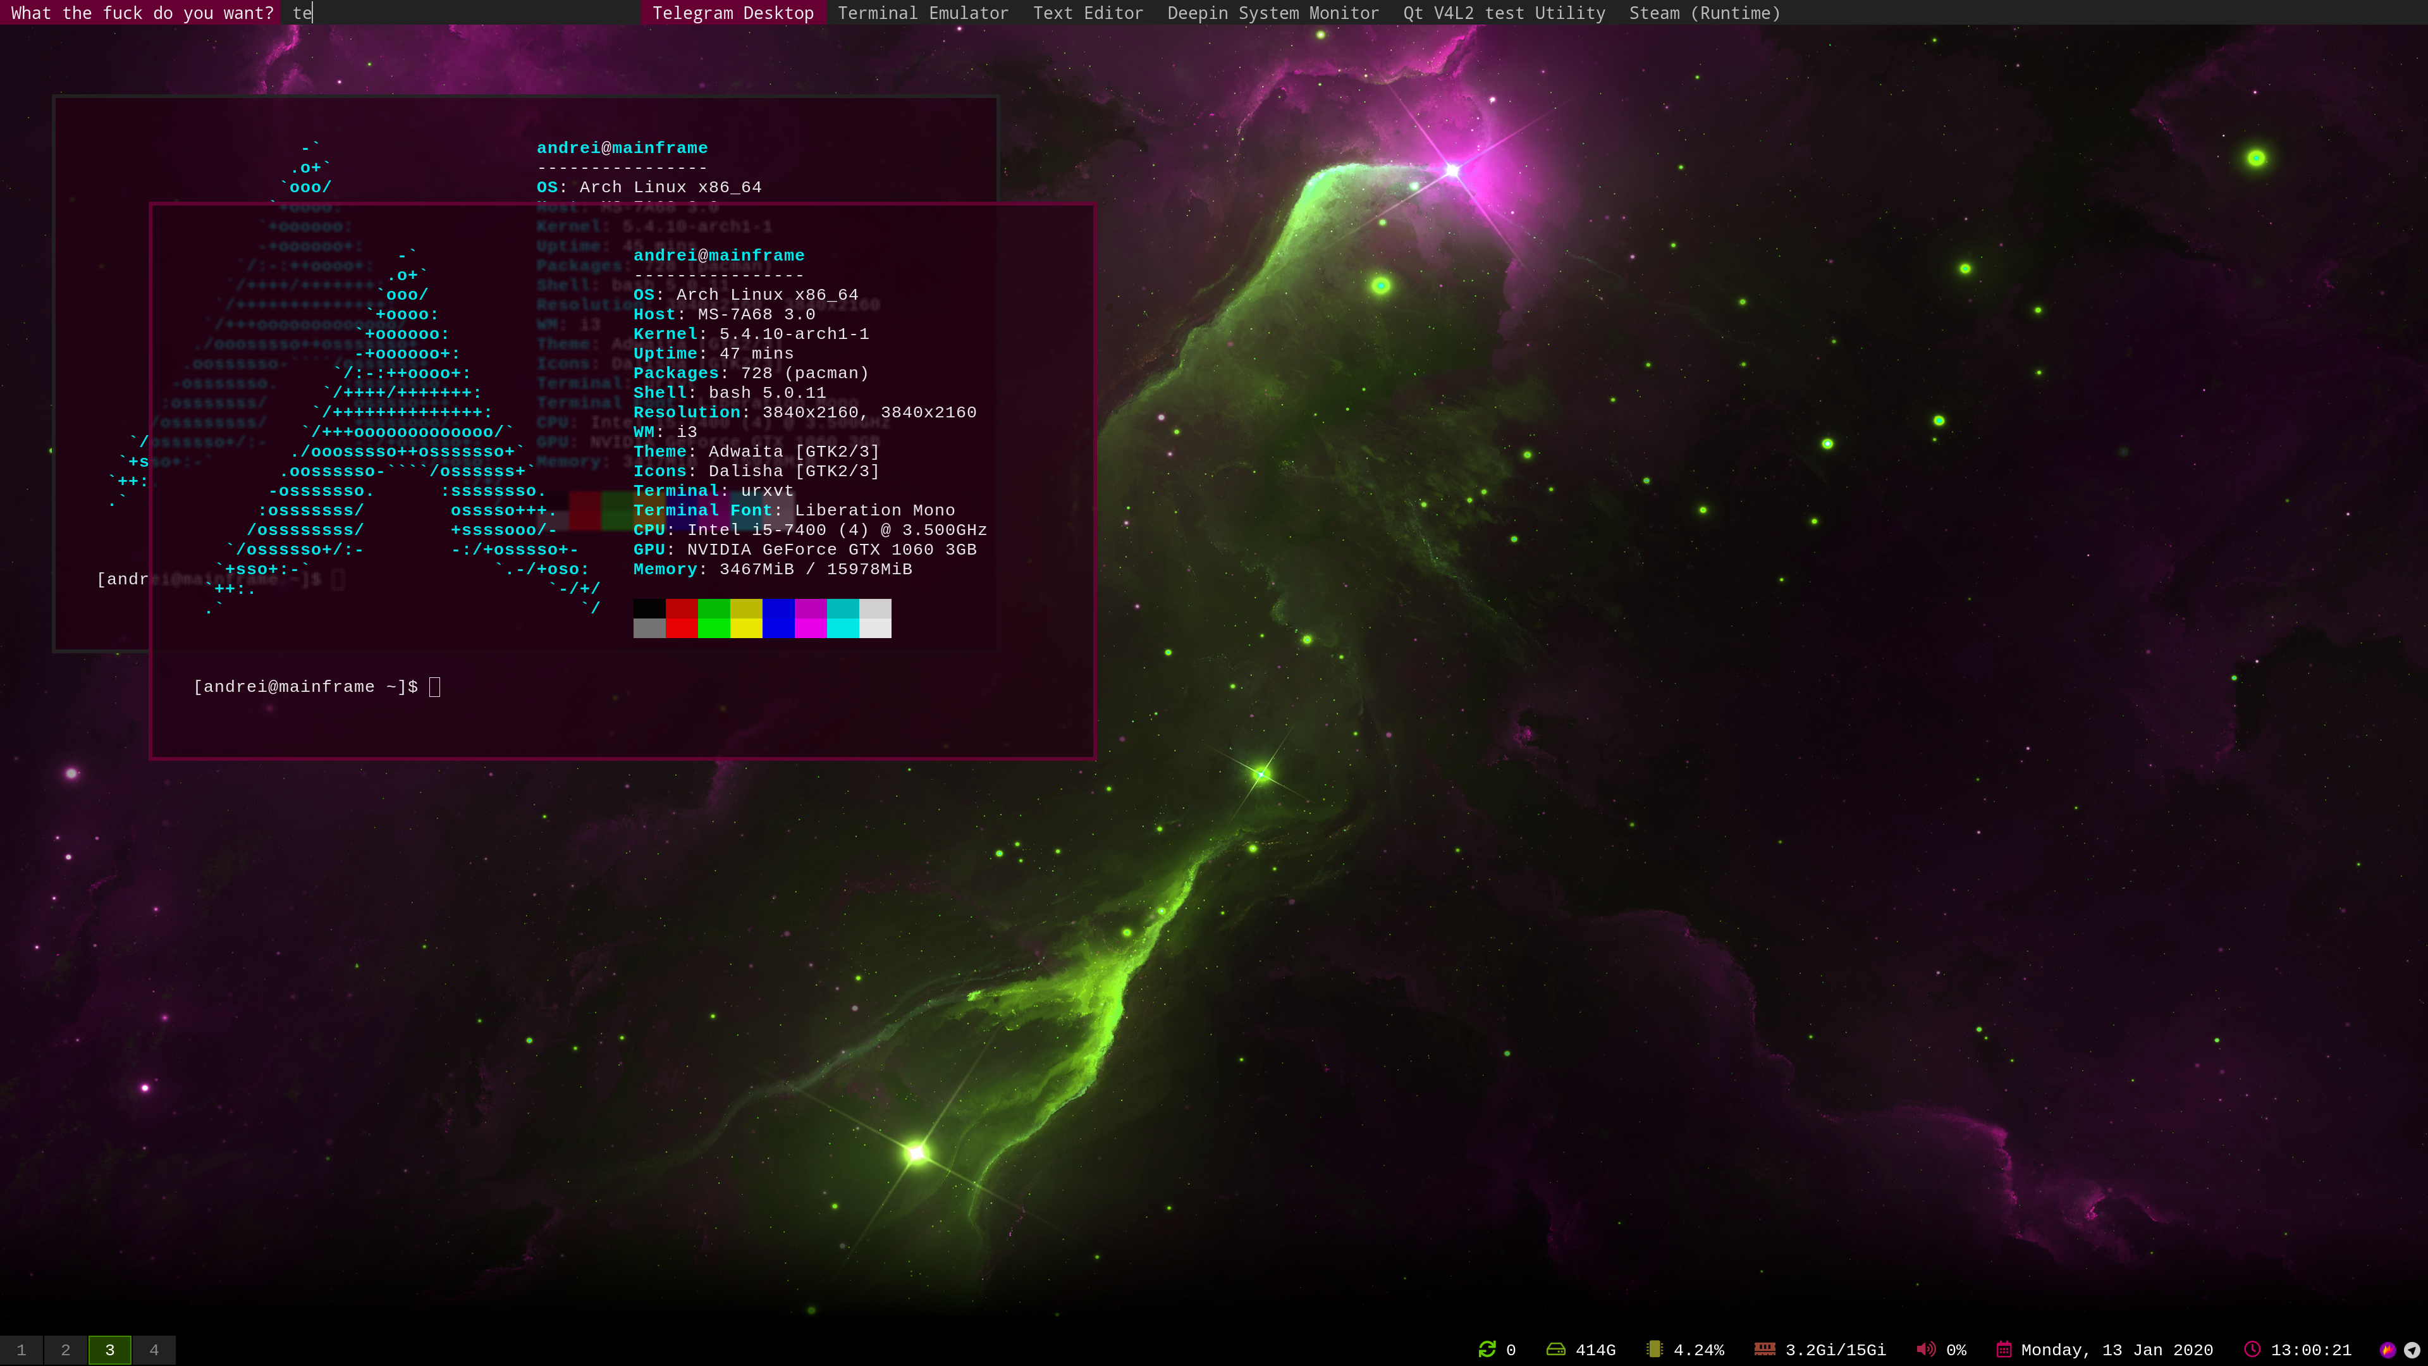Viewport: 2428px width, 1366px height.
Task: Click the volume speaker icon in the status bar
Action: pyautogui.click(x=1925, y=1349)
